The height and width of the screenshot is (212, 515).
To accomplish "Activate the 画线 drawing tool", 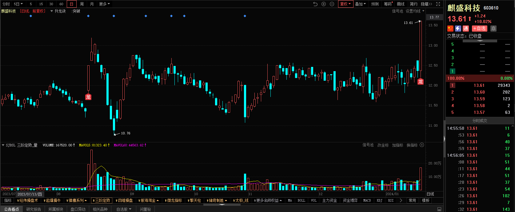I will click(x=401, y=4).
